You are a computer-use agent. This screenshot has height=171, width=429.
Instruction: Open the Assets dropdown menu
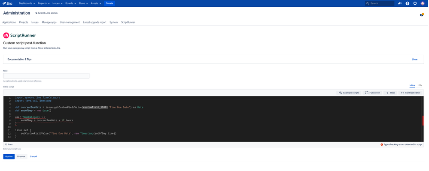[96, 3]
